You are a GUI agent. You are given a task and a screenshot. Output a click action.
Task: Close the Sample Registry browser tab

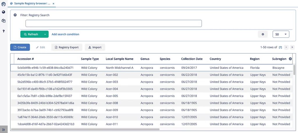54,3
